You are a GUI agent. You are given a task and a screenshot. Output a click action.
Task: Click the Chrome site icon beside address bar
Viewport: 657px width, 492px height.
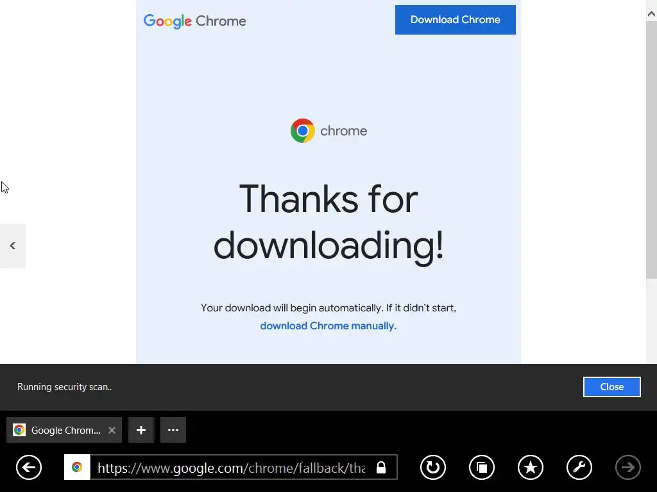coord(77,467)
